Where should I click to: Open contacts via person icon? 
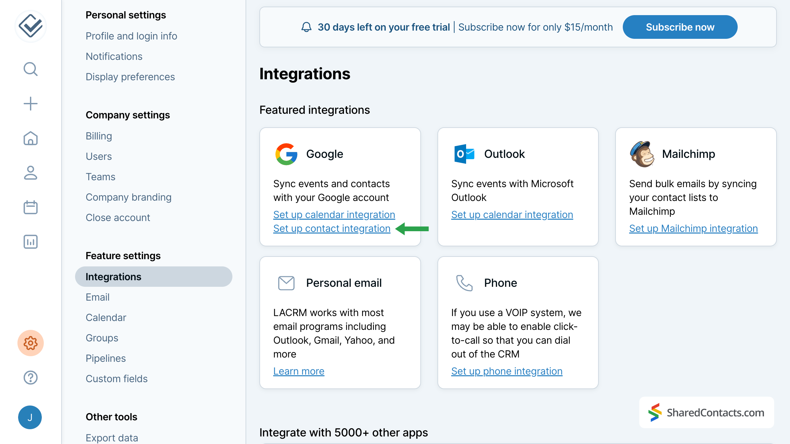point(31,173)
